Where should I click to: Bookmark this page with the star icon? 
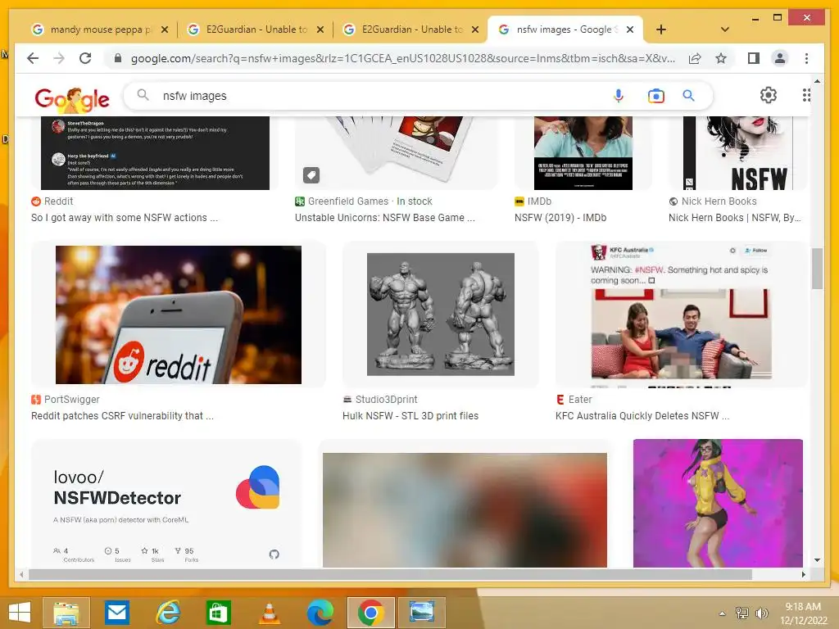pos(721,58)
